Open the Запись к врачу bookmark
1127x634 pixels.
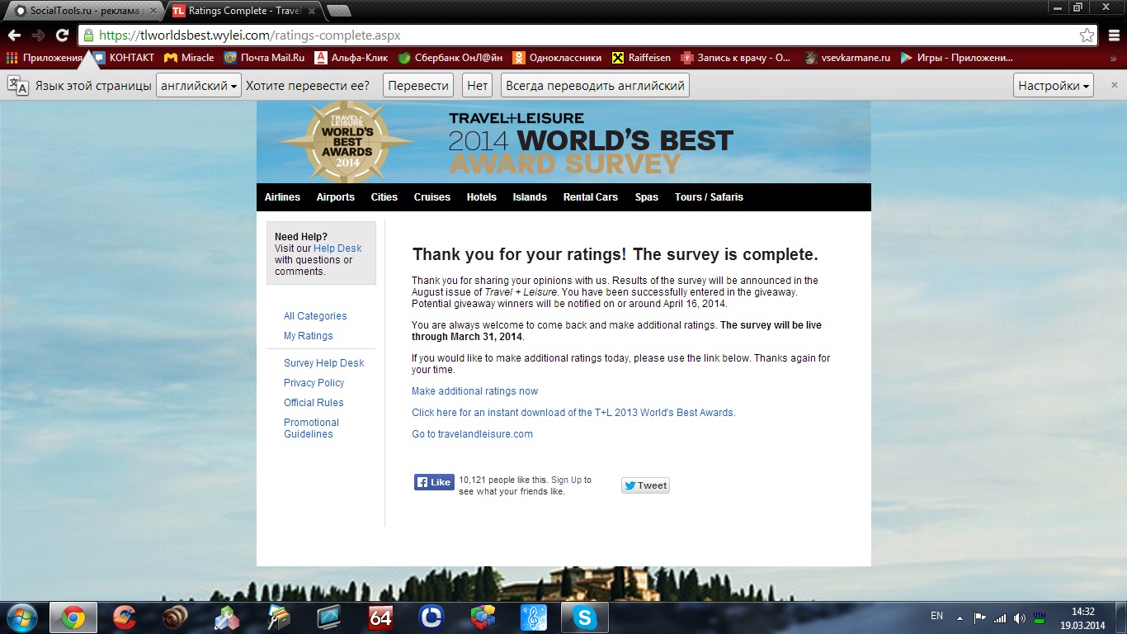(735, 58)
